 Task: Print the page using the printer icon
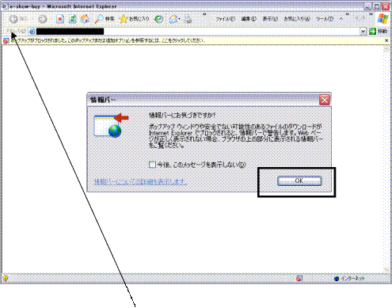(x=188, y=19)
